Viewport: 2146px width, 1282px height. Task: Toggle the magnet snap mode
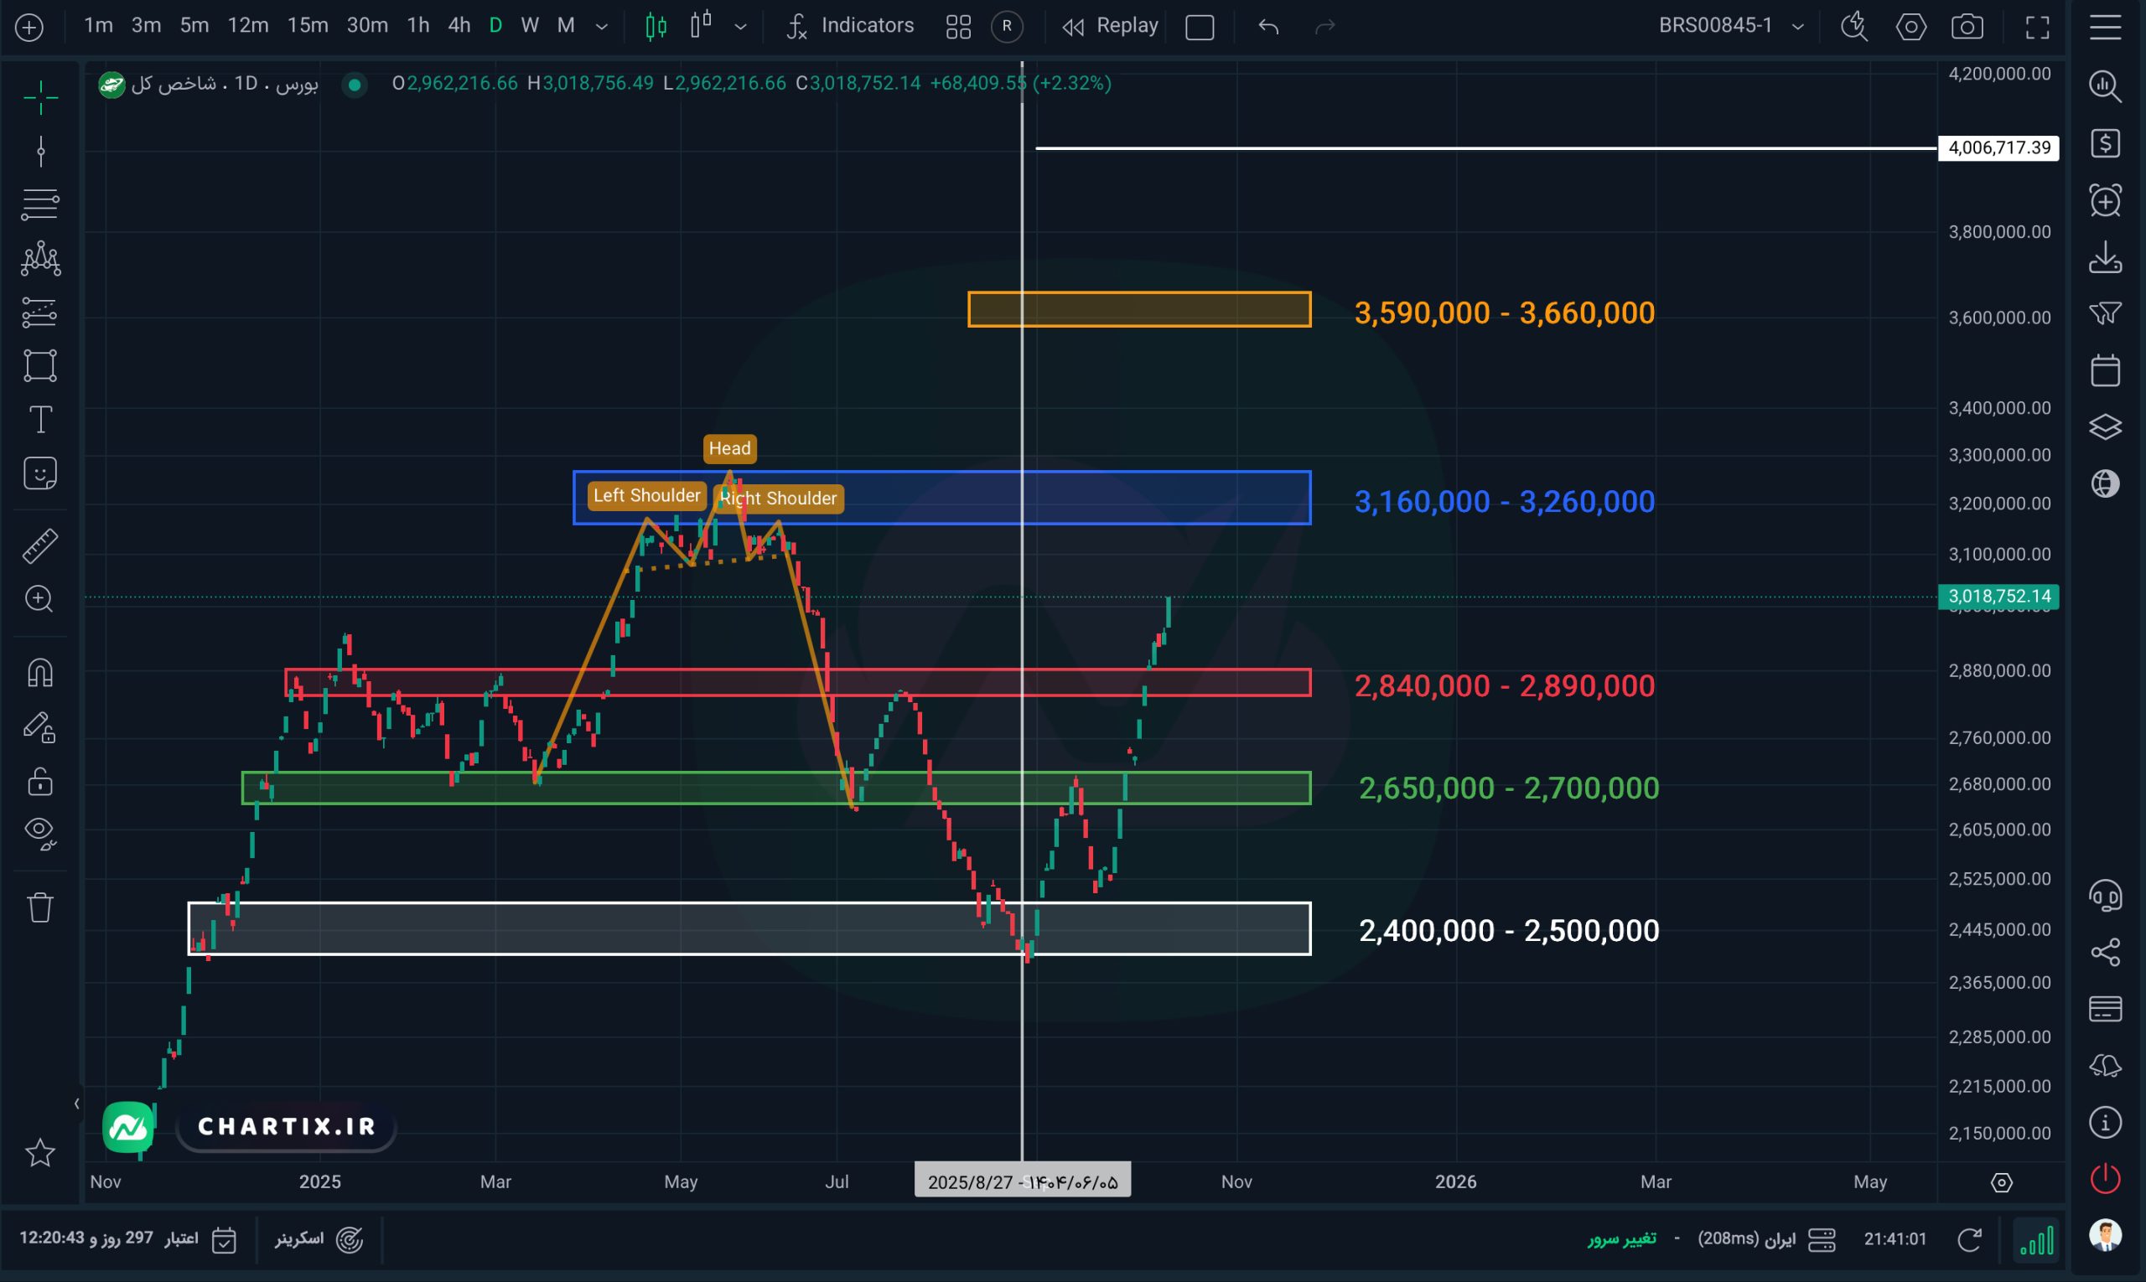[x=39, y=672]
